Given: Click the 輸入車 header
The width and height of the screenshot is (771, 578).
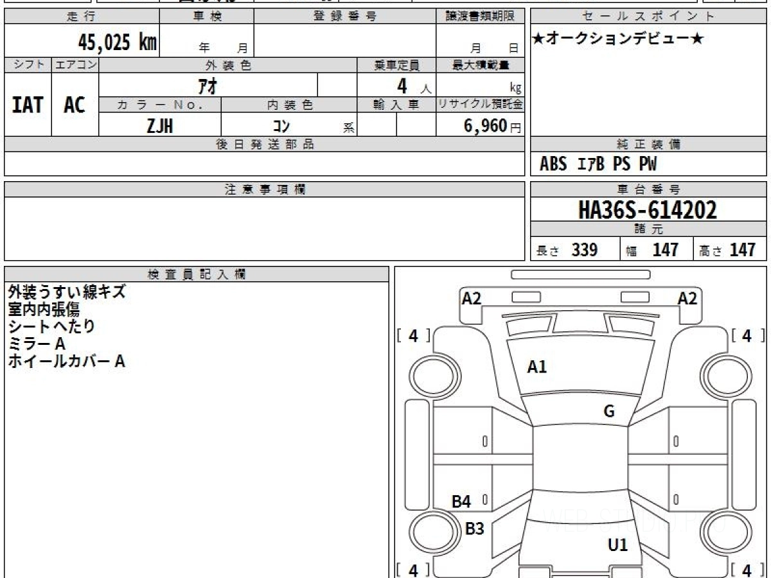Looking at the screenshot, I should pos(396,105).
